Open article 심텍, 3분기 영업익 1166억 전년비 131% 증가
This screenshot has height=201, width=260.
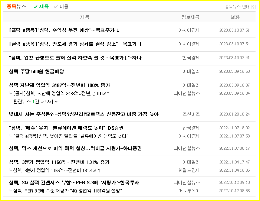(59, 162)
